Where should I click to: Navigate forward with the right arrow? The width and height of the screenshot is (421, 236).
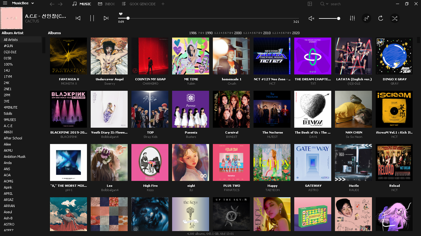pyautogui.click(x=60, y=4)
